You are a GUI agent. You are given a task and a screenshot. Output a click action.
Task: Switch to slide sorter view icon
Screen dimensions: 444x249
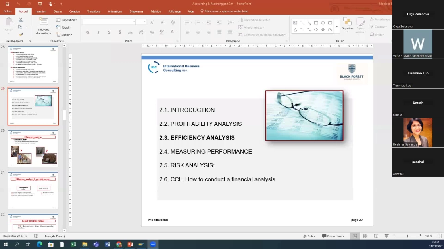pos(365,236)
